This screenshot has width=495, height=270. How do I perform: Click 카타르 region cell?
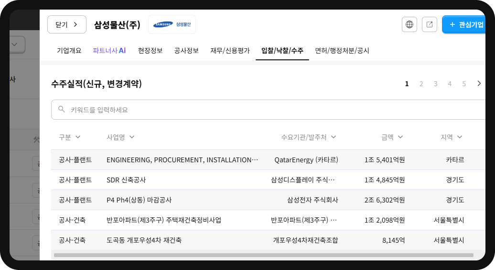tap(455, 160)
